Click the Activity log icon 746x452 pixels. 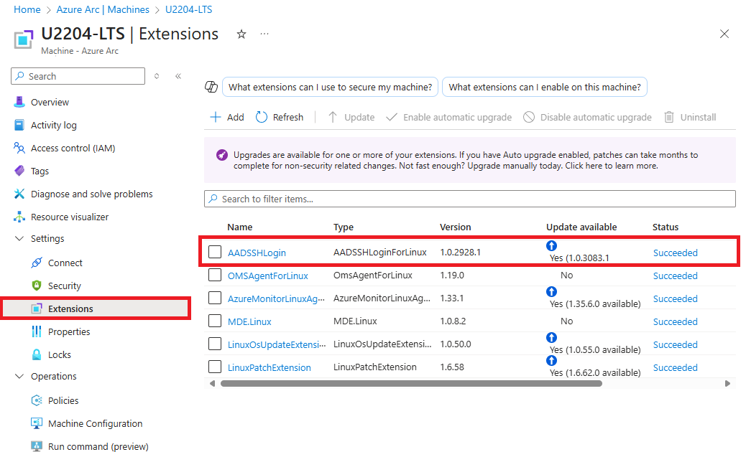pyautogui.click(x=19, y=125)
